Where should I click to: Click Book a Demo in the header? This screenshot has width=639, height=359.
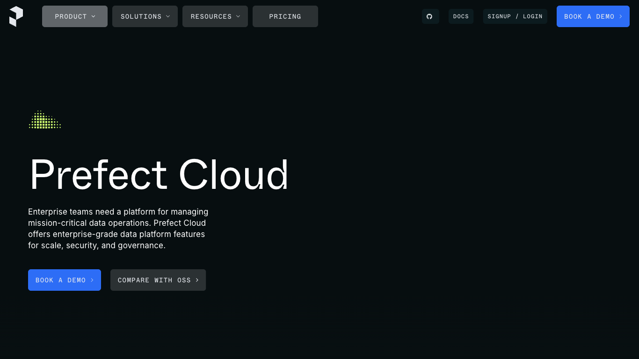pos(593,16)
